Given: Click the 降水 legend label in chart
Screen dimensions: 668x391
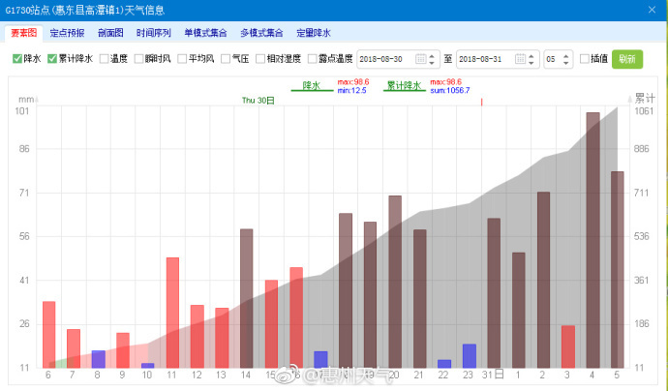Looking at the screenshot, I should point(312,85).
